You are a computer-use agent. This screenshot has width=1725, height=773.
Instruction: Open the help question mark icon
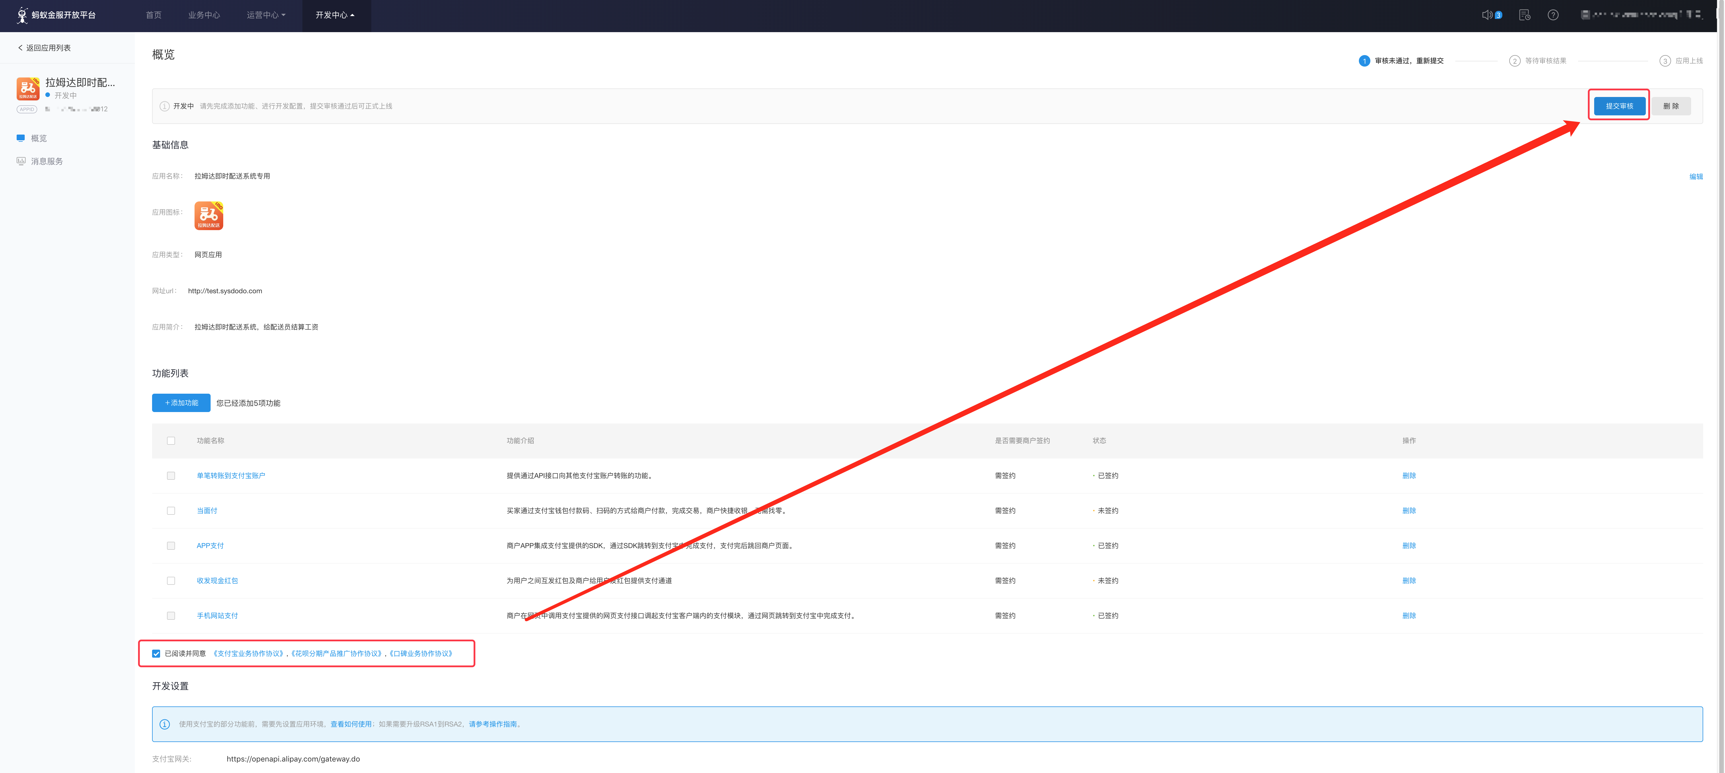tap(1553, 15)
